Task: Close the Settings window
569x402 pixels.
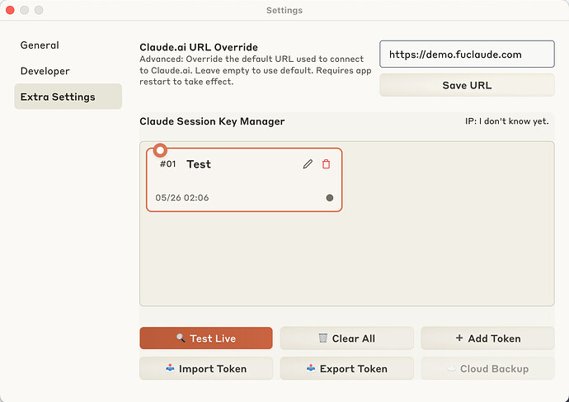Action: (x=10, y=10)
